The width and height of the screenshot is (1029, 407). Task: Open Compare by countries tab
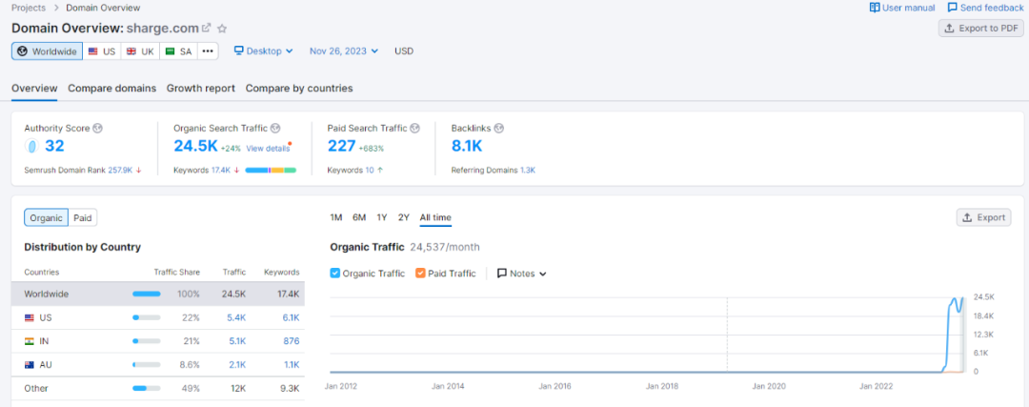(299, 88)
